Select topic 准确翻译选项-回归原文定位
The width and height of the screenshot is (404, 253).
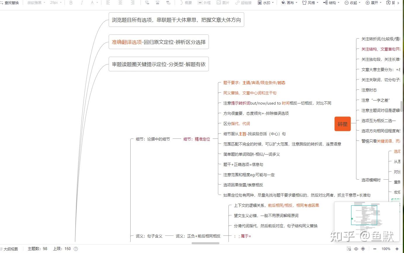[x=159, y=42]
